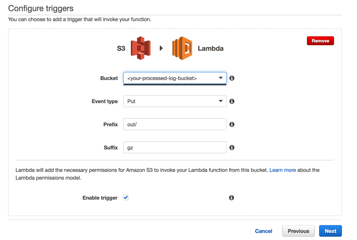
Task: Show info for the Bucket field
Action: tap(232, 78)
